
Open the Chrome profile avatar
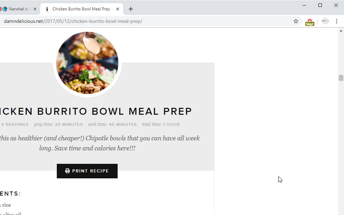(325, 21)
